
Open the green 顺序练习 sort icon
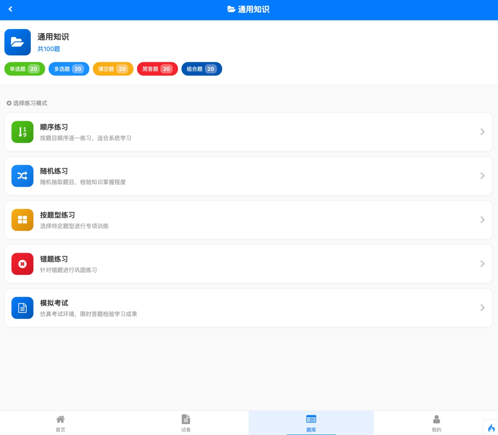pos(22,132)
